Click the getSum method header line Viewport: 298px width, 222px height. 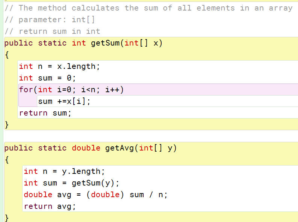pyautogui.click(x=83, y=43)
